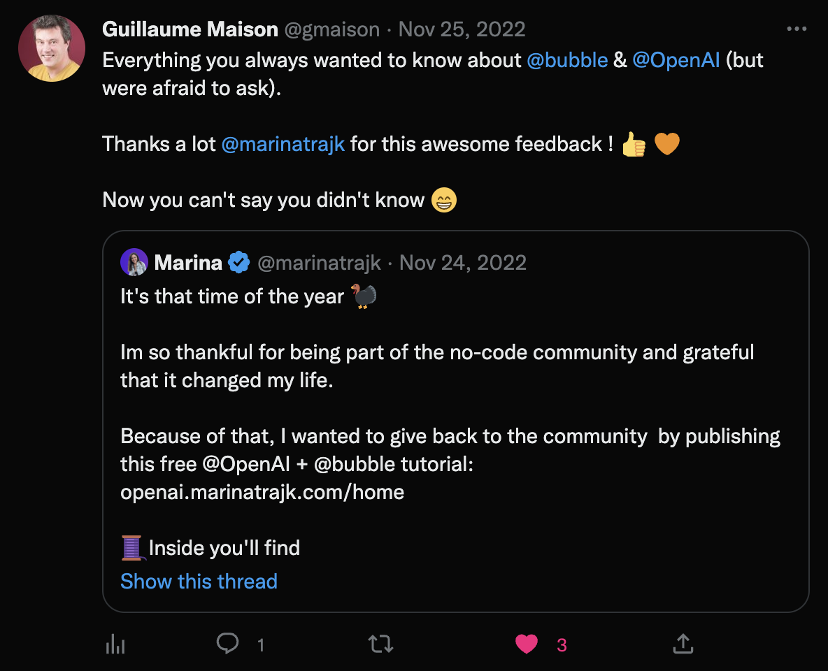This screenshot has width=828, height=671.
Task: Click the Marina name in quoted tweet
Action: [188, 263]
